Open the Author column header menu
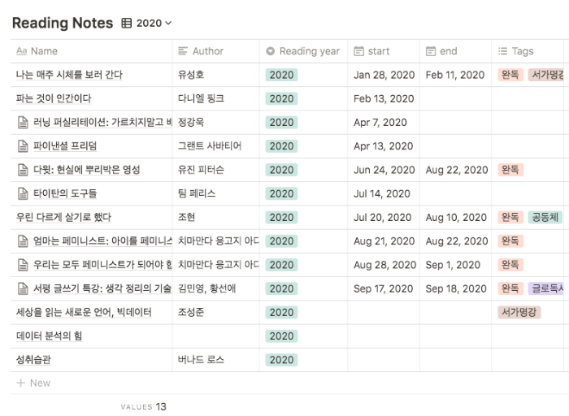This screenshot has width=569, height=416. (216, 51)
